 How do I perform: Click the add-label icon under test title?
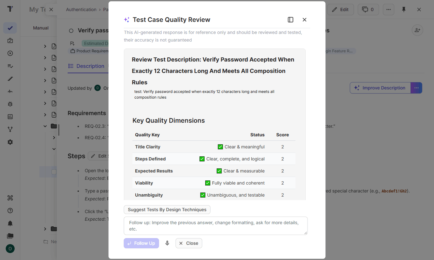(72, 43)
